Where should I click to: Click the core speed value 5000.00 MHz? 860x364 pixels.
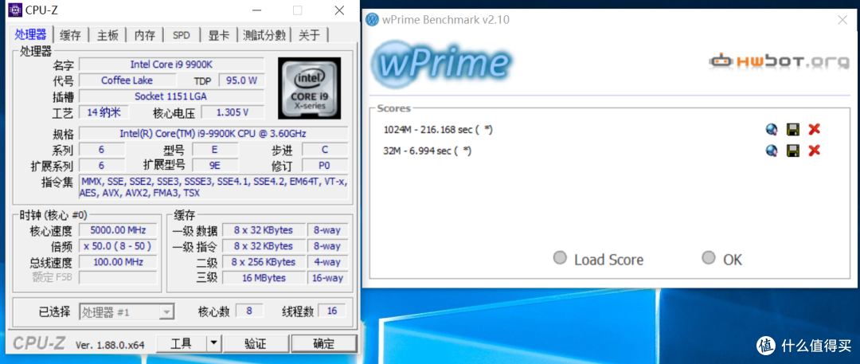pyautogui.click(x=118, y=230)
